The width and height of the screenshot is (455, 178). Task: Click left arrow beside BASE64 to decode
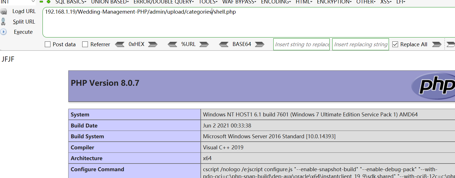tap(224, 44)
